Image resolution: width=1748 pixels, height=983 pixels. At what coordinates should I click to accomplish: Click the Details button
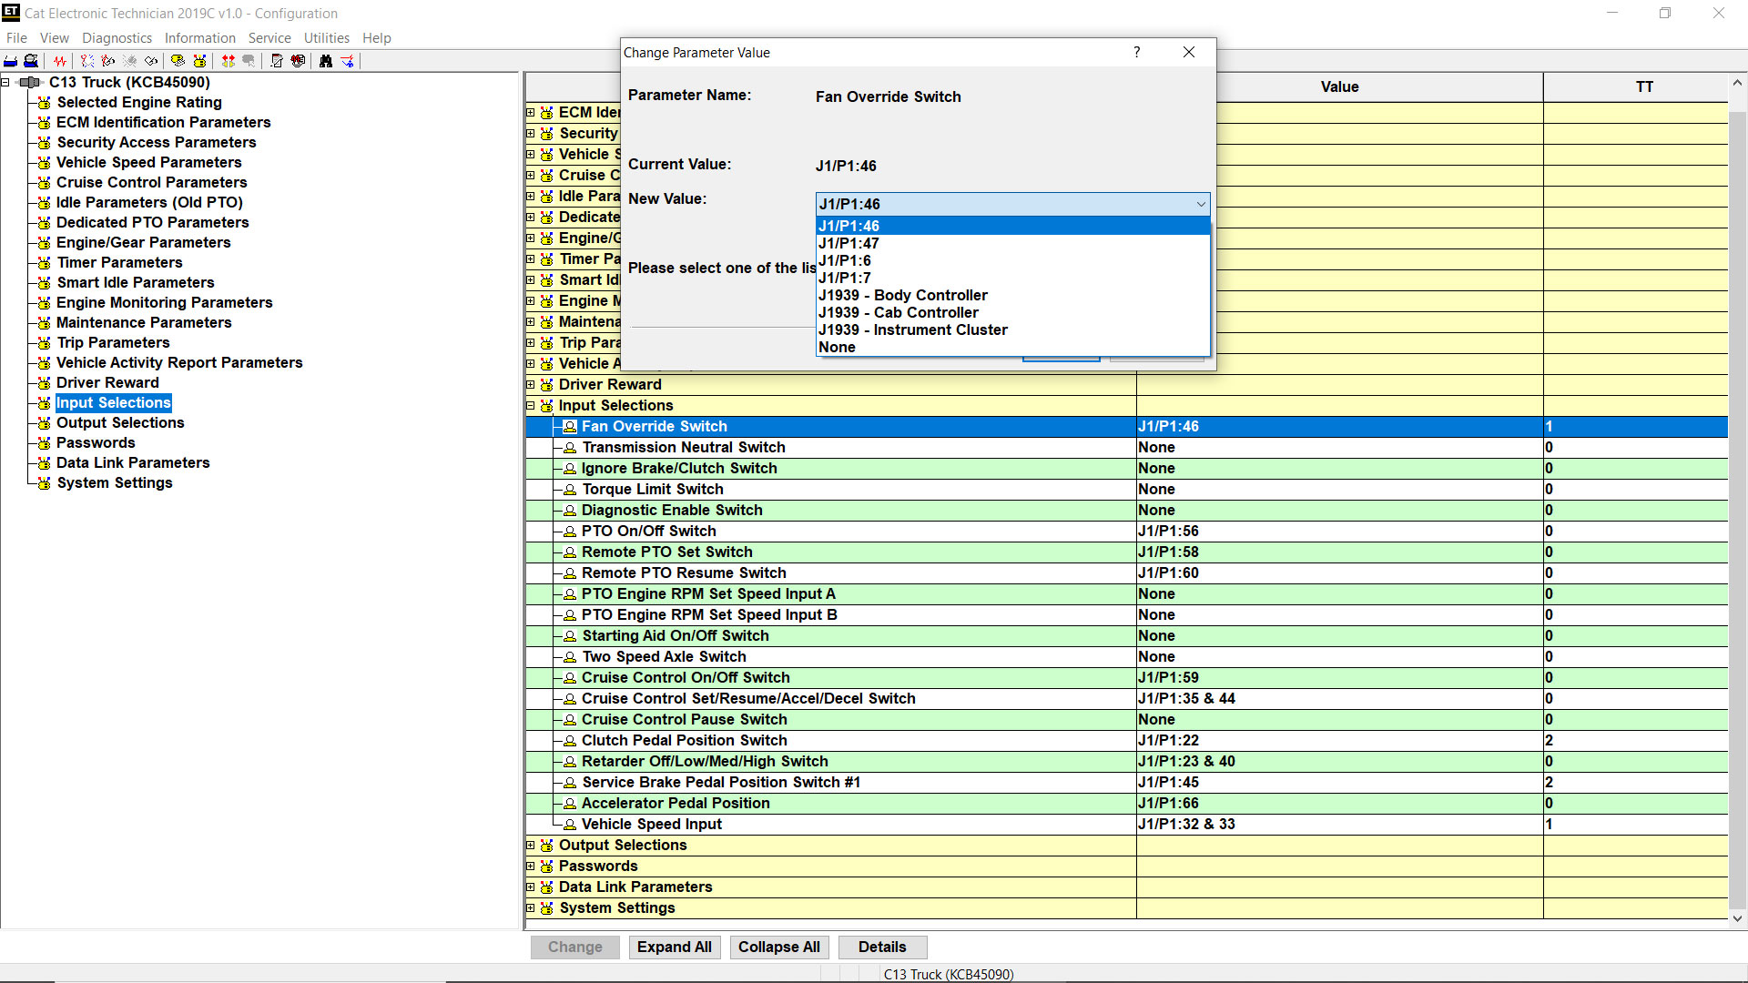click(x=881, y=947)
